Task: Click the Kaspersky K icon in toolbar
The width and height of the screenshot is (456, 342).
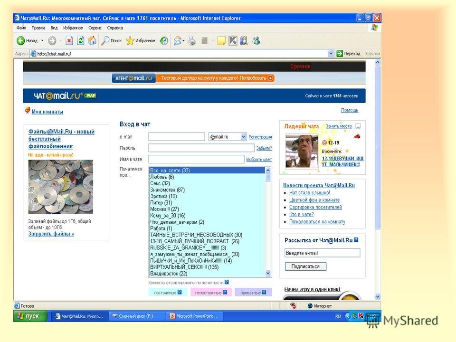Action: point(233,41)
